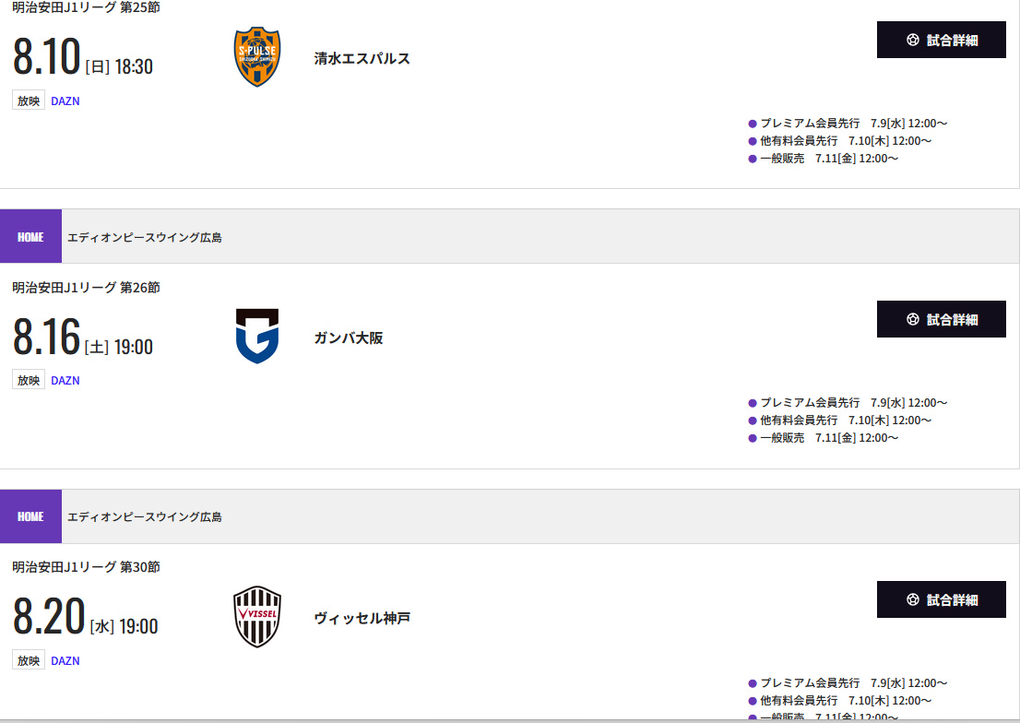Click the DAZN link for the 8.20 match
The image size is (1020, 723).
65,661
